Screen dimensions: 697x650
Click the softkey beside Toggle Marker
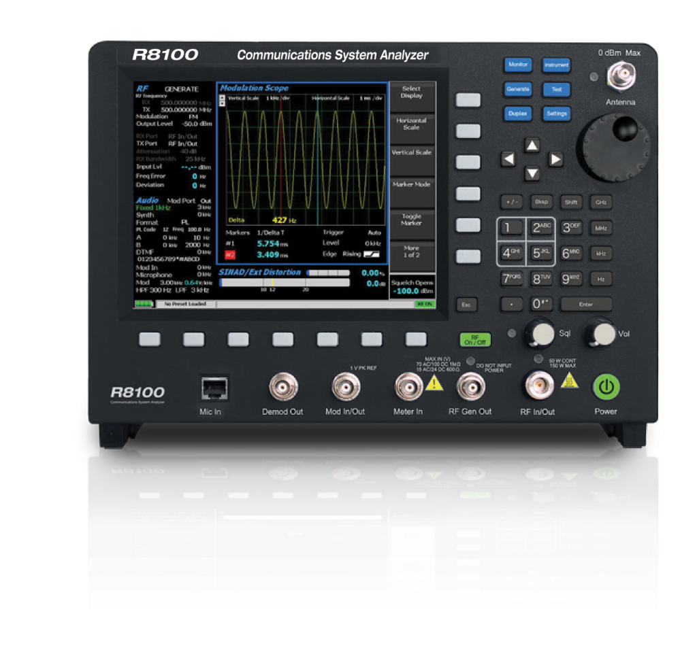[468, 225]
